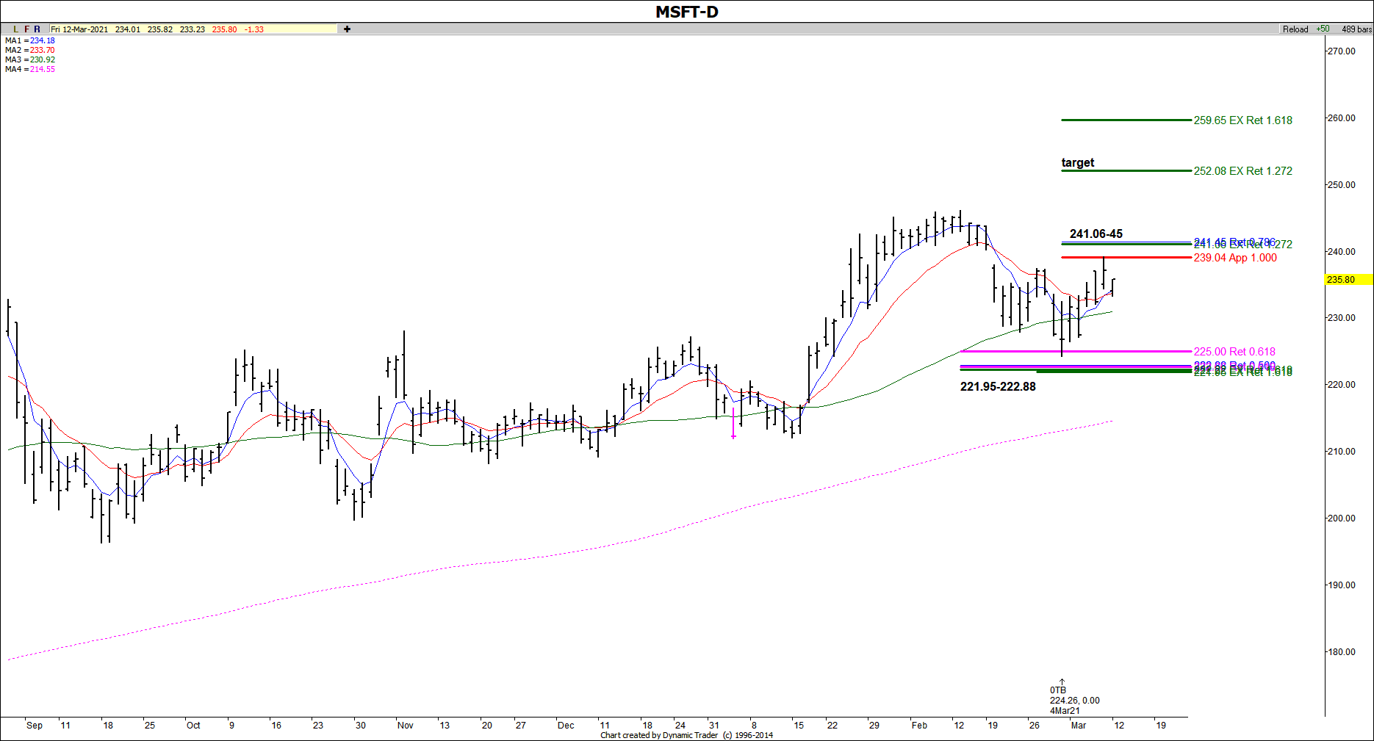Click the 'target' text annotation

pos(1077,163)
